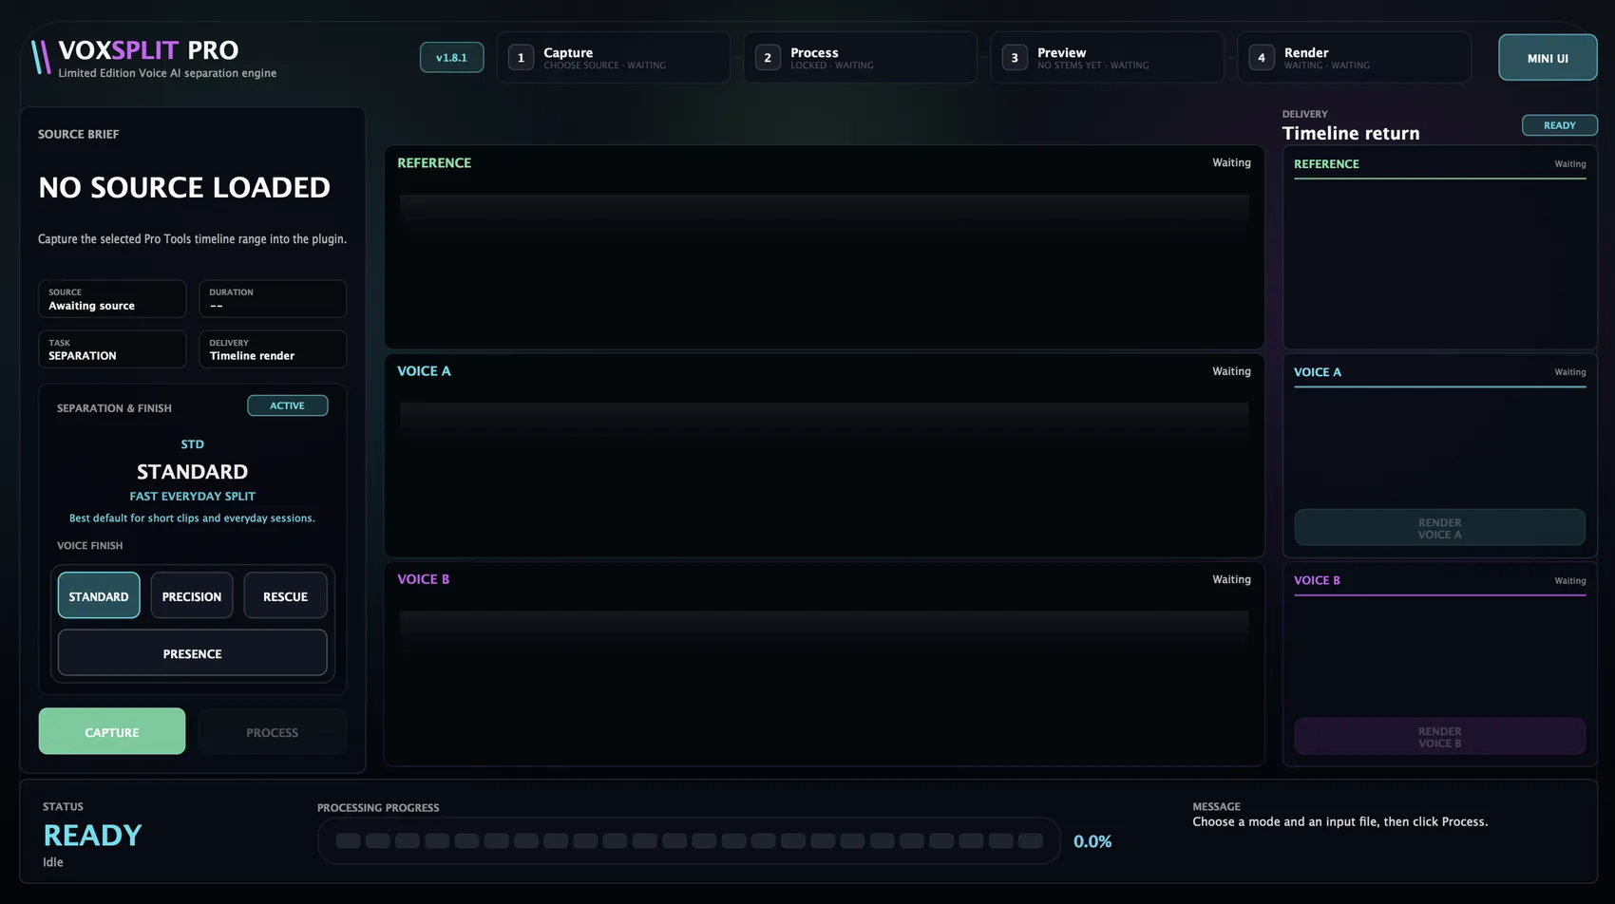
Task: Click the Waiting label in main Voice A lane
Action: pos(1231,371)
